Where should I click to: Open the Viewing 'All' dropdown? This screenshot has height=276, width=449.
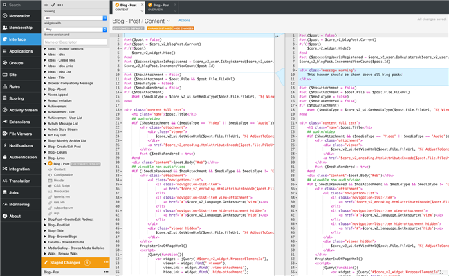point(75,18)
